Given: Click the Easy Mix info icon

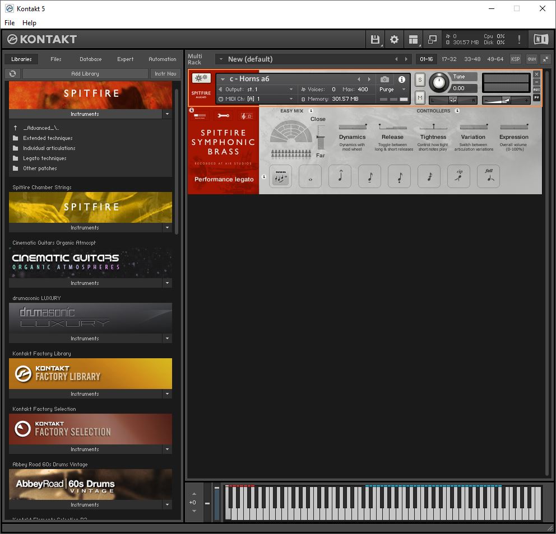Looking at the screenshot, I should [311, 111].
